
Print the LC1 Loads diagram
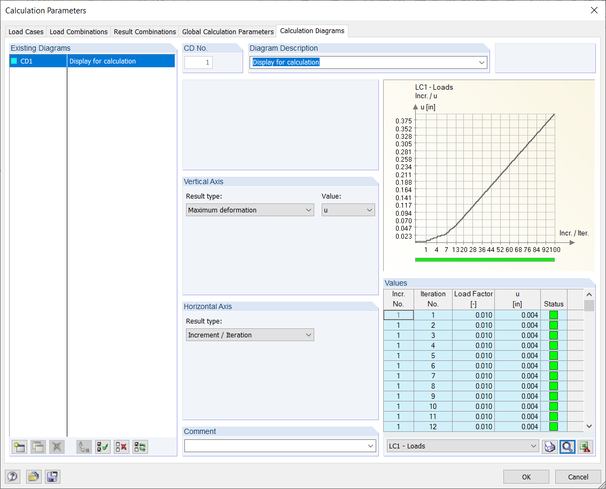pos(549,447)
